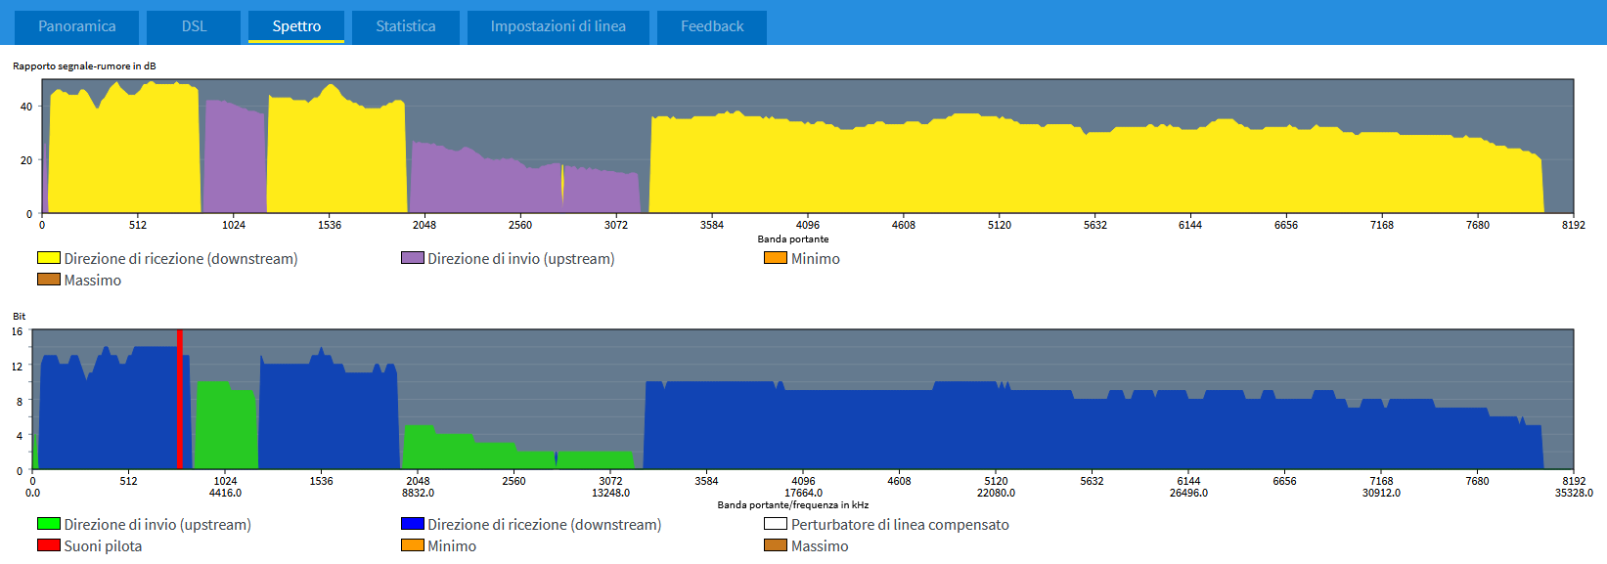1607x564 pixels.
Task: Click the red pilot tone bar in Bit chart
Action: (x=180, y=401)
